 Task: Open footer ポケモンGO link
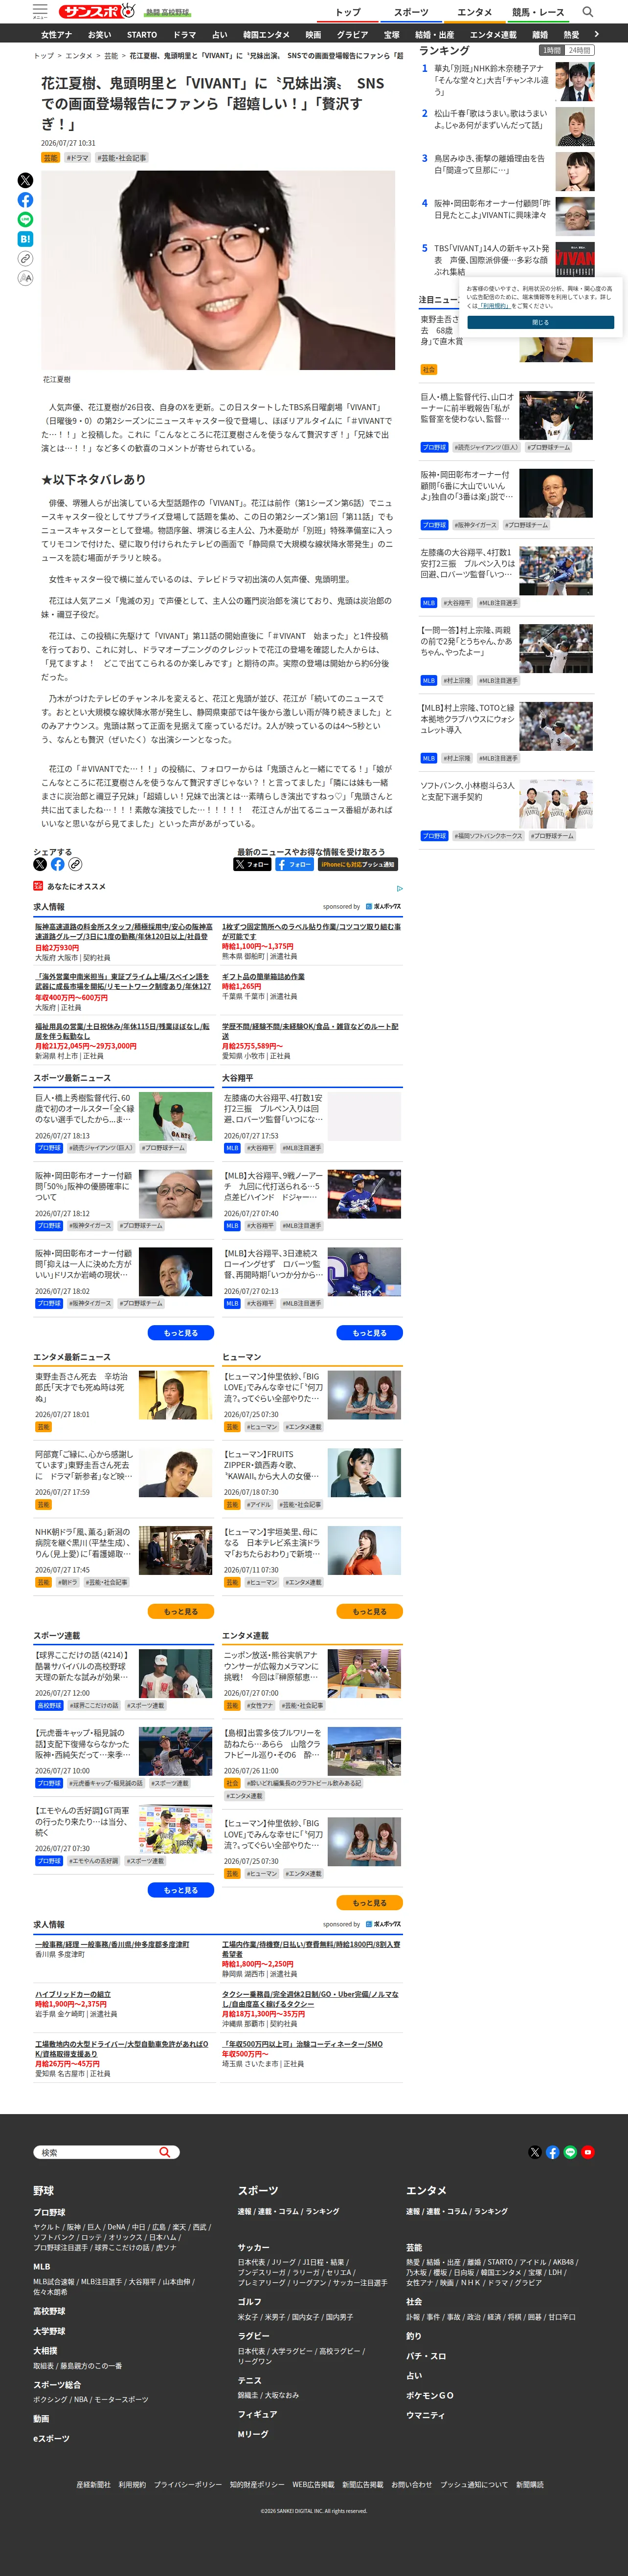coord(429,2395)
